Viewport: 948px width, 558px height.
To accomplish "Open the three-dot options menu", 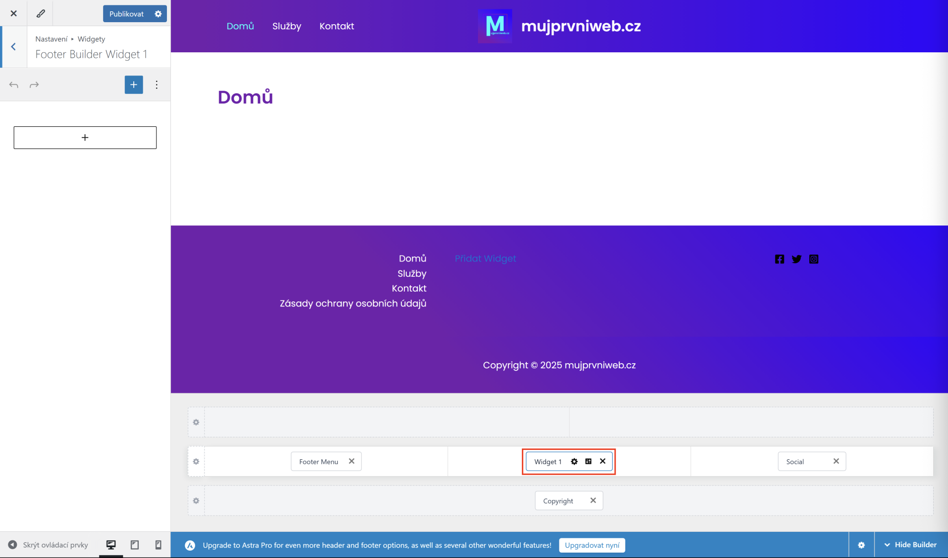I will click(x=157, y=85).
